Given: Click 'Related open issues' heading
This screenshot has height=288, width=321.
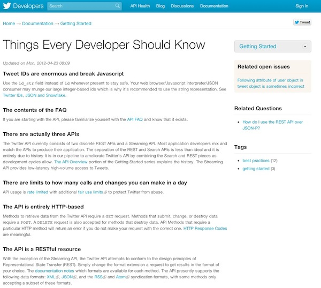Looking at the screenshot, I should [x=263, y=66].
